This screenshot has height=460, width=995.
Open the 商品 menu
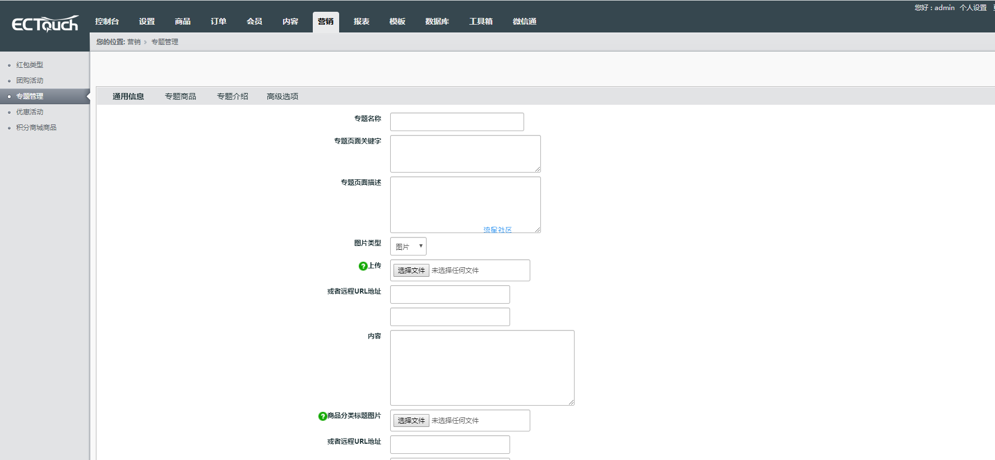pos(183,21)
